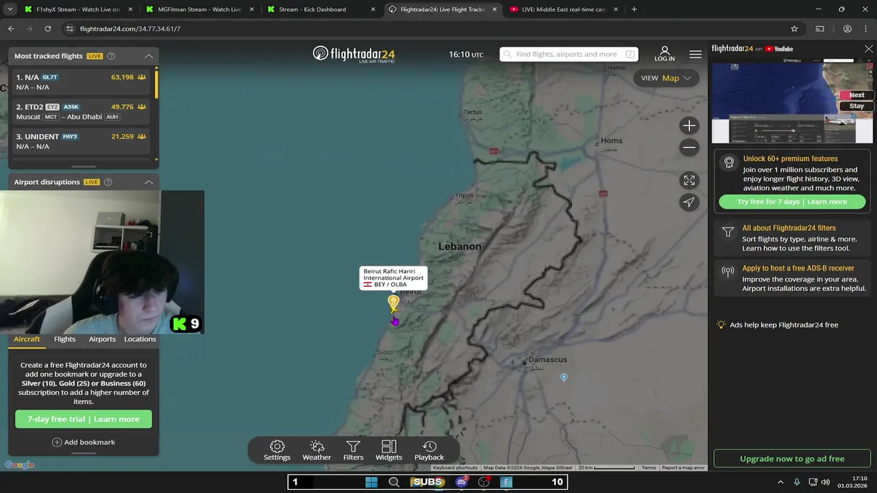Click Upgrade now to go ad free
The width and height of the screenshot is (877, 493).
tap(792, 459)
